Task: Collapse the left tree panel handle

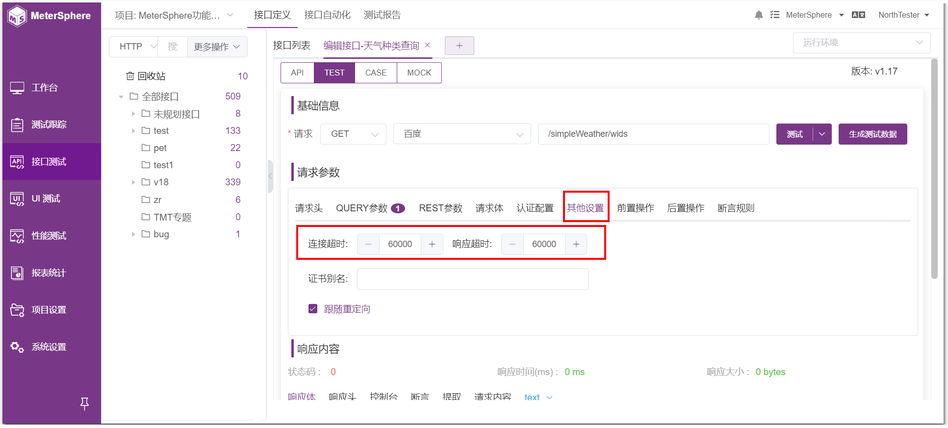Action: [x=270, y=176]
